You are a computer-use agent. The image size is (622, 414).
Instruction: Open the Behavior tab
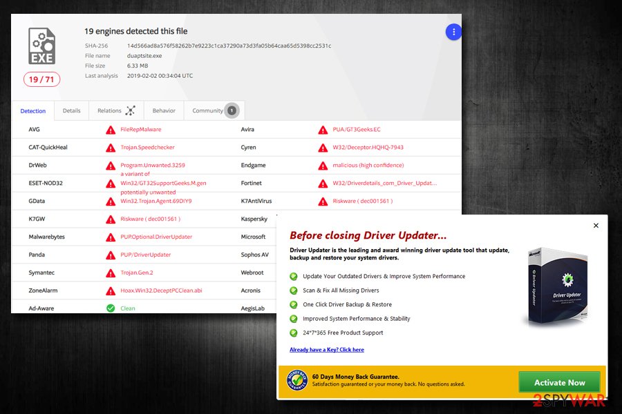click(164, 110)
